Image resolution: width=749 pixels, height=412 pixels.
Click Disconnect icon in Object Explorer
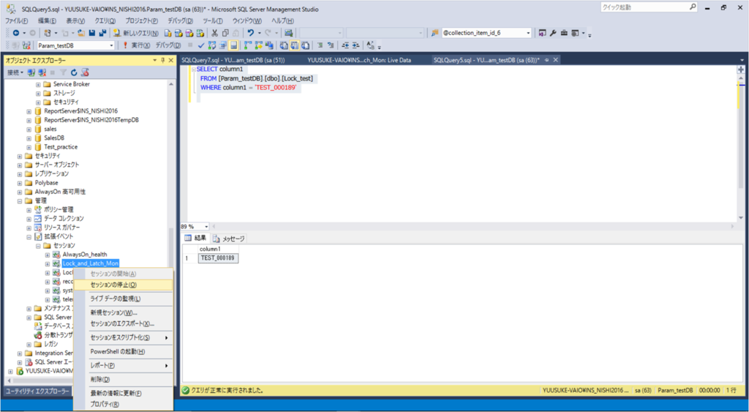tap(42, 72)
